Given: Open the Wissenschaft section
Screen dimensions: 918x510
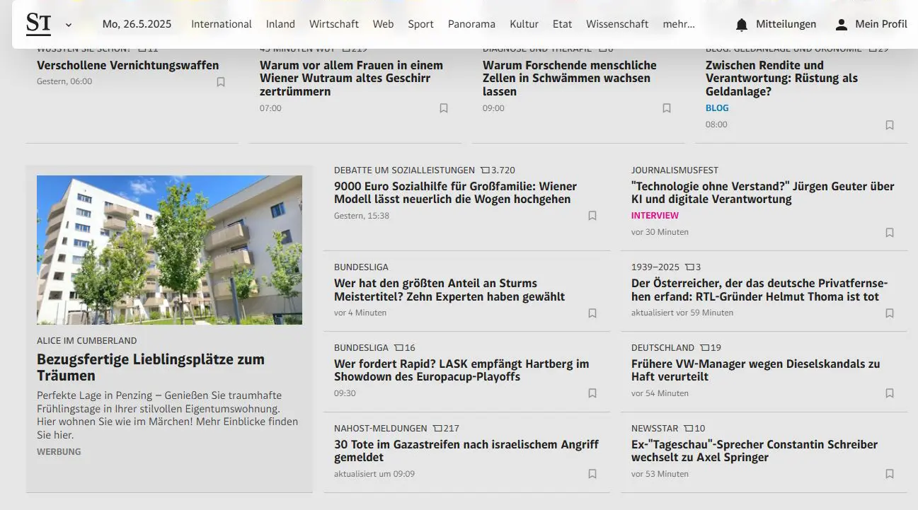Looking at the screenshot, I should (x=616, y=24).
